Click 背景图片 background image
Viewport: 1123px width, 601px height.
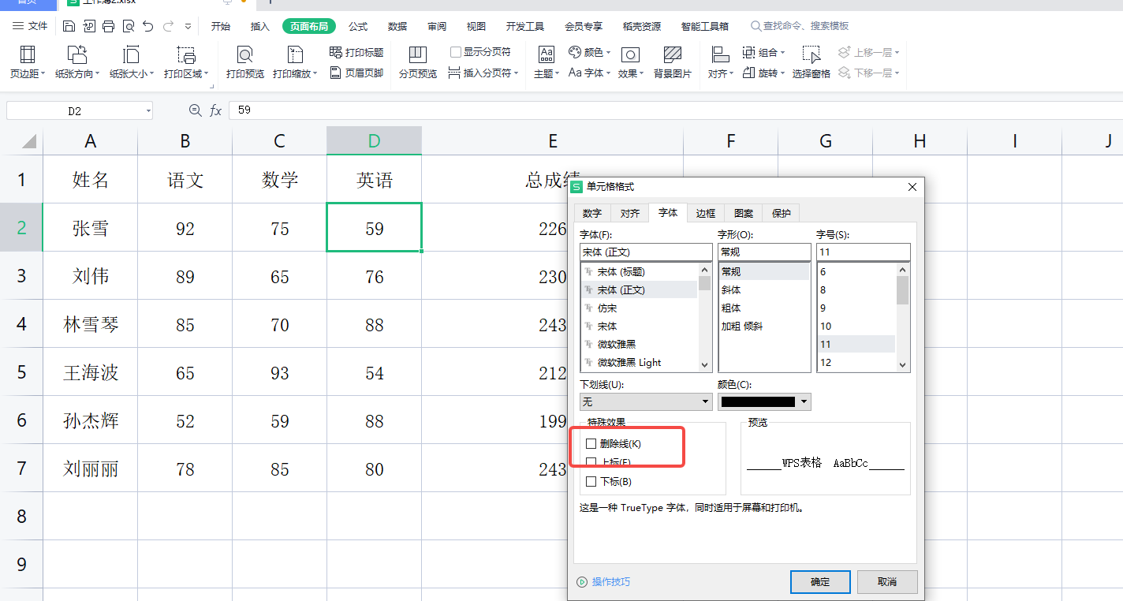[673, 62]
